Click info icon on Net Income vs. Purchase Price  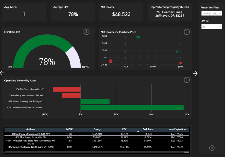point(187,32)
